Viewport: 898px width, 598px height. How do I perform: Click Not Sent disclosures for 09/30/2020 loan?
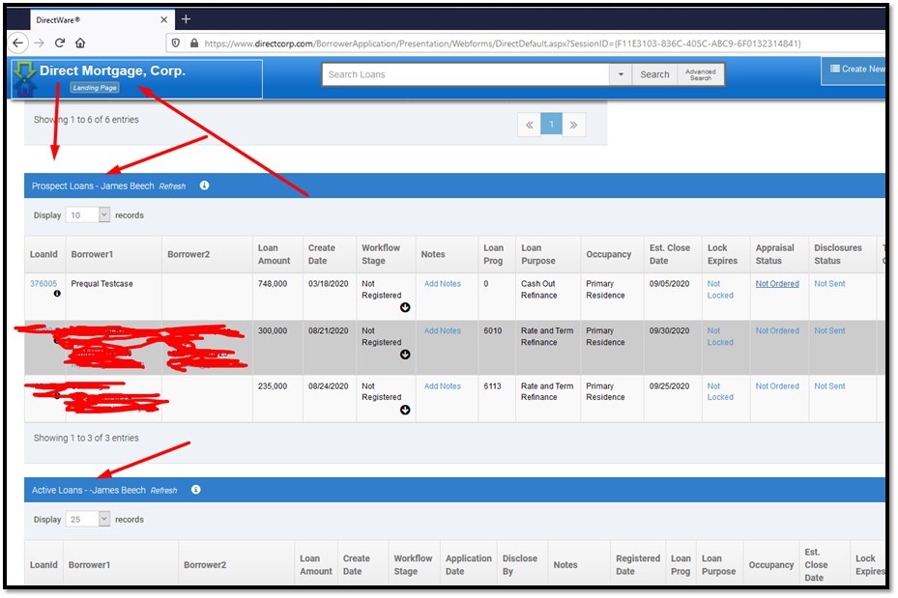pyautogui.click(x=829, y=330)
